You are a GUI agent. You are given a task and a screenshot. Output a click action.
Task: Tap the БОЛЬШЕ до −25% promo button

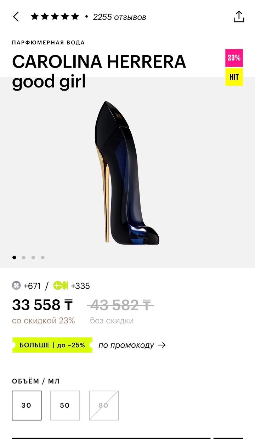click(52, 345)
